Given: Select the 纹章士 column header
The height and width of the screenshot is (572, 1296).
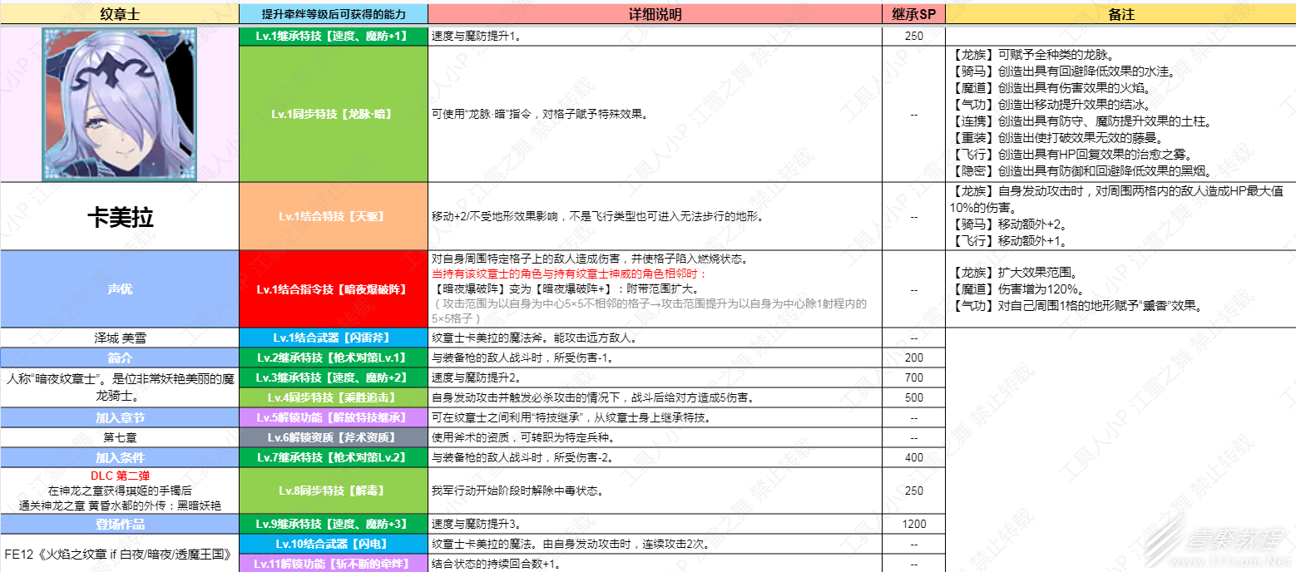Looking at the screenshot, I should tap(120, 14).
